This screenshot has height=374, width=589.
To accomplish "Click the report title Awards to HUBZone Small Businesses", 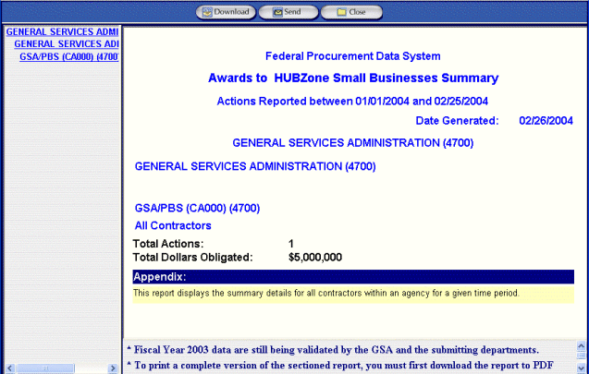I will (353, 78).
